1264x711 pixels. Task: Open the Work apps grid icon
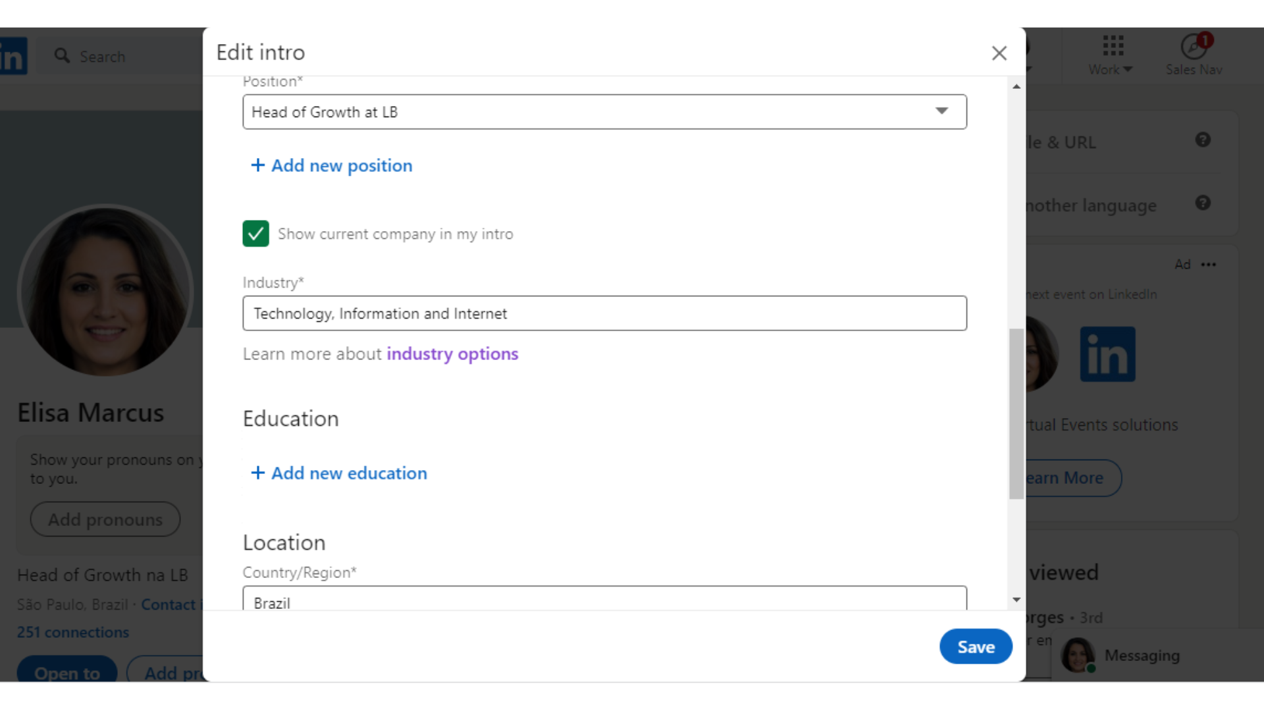tap(1113, 46)
